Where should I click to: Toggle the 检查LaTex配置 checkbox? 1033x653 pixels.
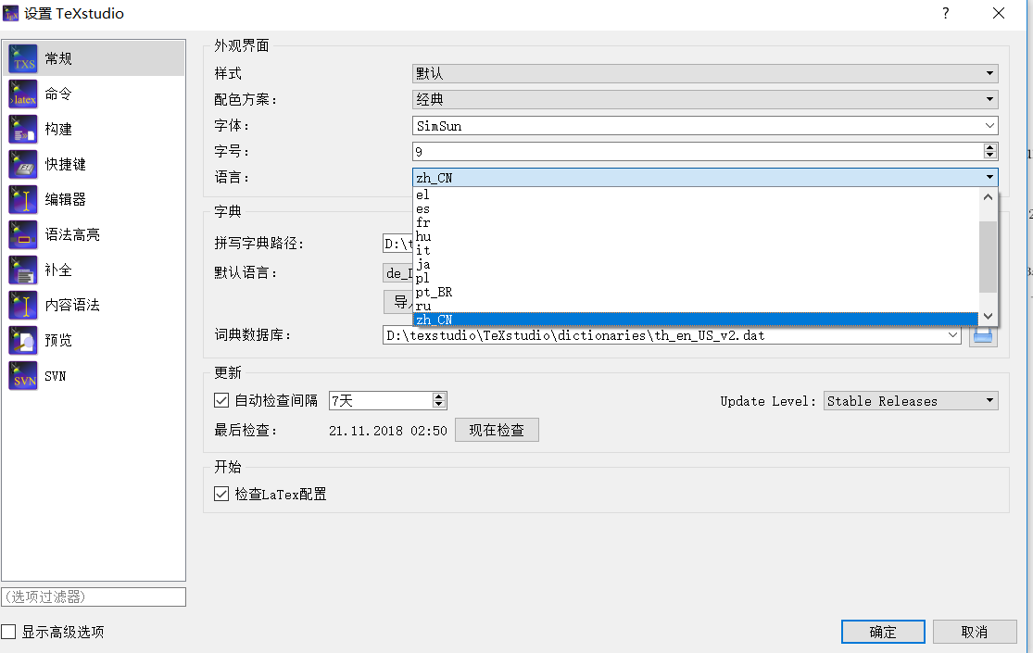pyautogui.click(x=221, y=494)
